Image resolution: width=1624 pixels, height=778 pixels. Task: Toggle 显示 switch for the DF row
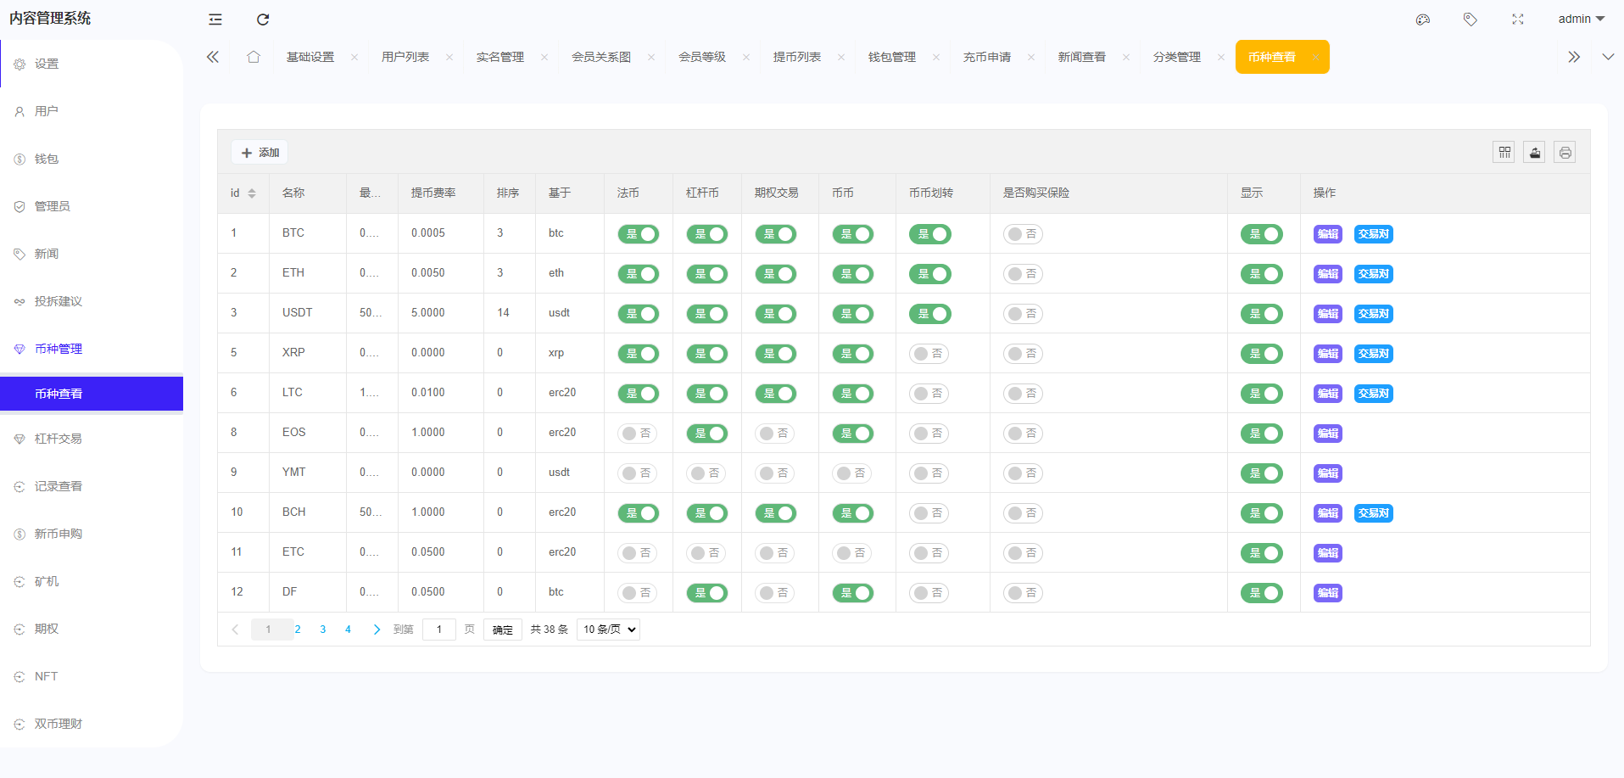coord(1262,593)
